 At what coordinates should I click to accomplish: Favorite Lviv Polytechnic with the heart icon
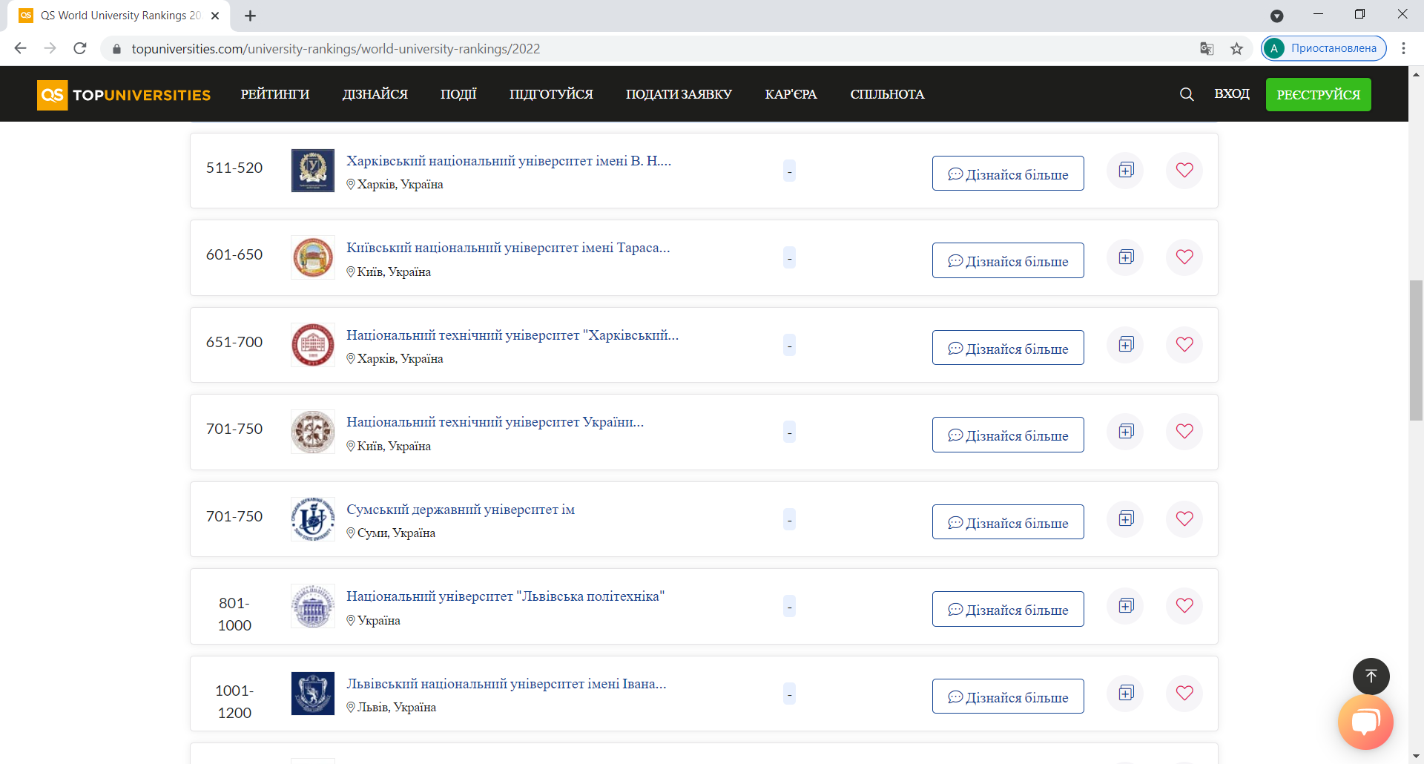pos(1184,606)
